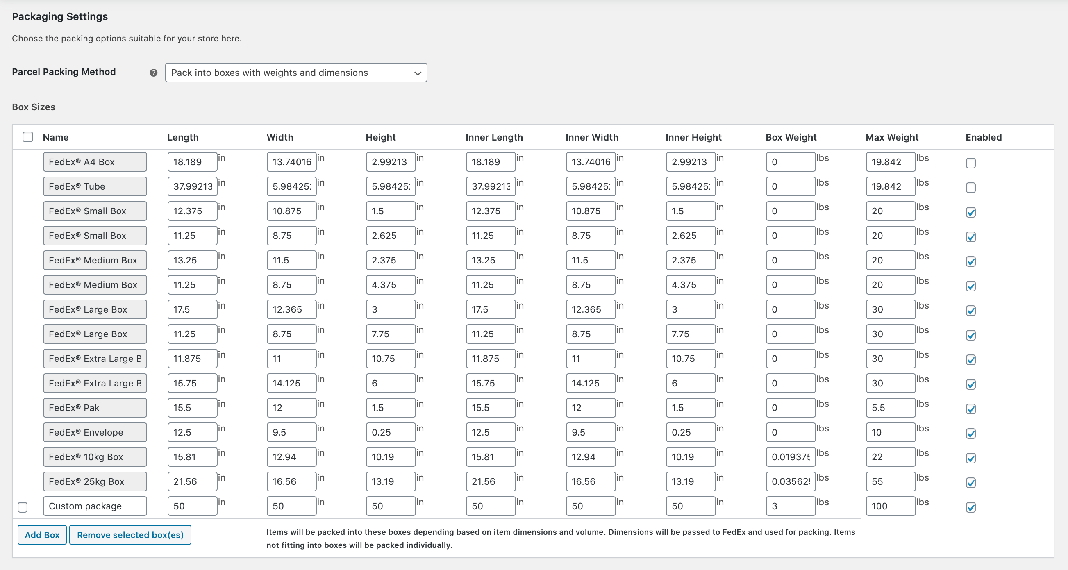This screenshot has height=570, width=1068.
Task: Click the Custom package Max Weight field
Action: coord(890,506)
